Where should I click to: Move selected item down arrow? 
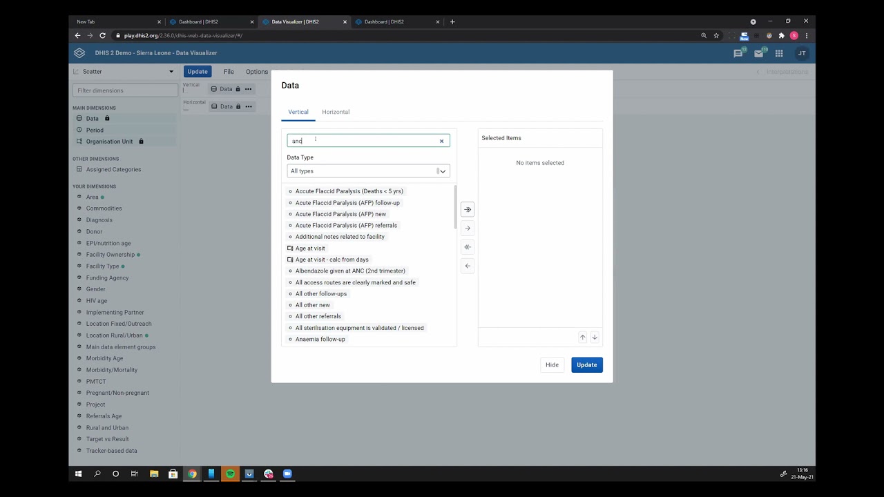coord(595,337)
